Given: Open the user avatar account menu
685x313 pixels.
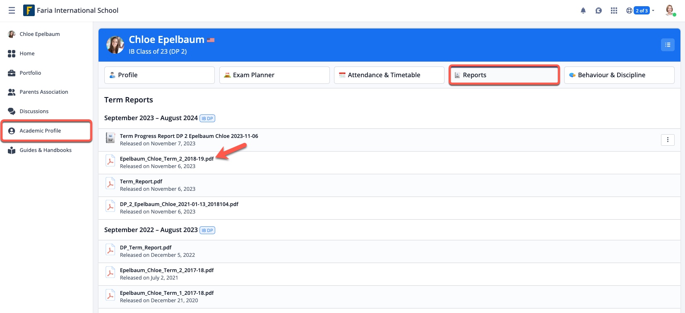Looking at the screenshot, I should tap(669, 10).
